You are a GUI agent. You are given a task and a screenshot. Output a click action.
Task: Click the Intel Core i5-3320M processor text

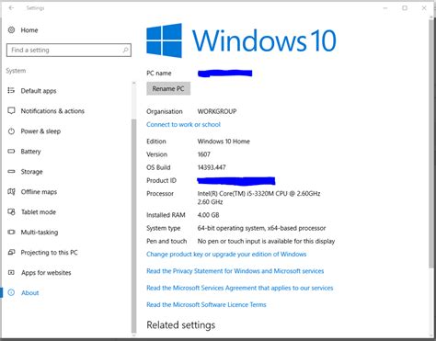coord(258,198)
